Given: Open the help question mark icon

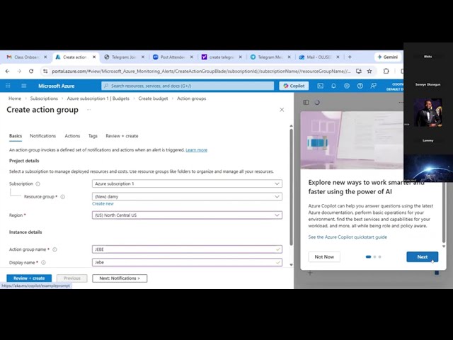Looking at the screenshot, I should click(x=360, y=86).
